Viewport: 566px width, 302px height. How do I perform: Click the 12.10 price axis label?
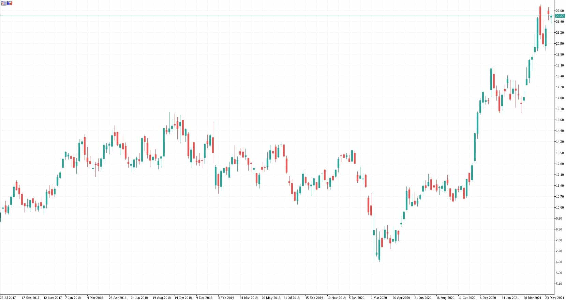(x=560, y=175)
